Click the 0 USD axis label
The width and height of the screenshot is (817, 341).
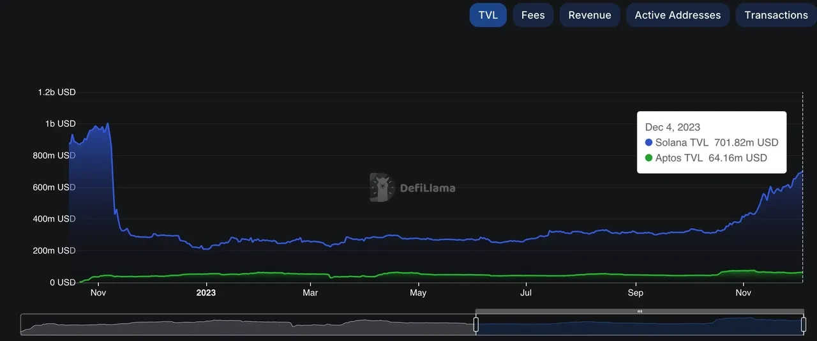click(63, 282)
